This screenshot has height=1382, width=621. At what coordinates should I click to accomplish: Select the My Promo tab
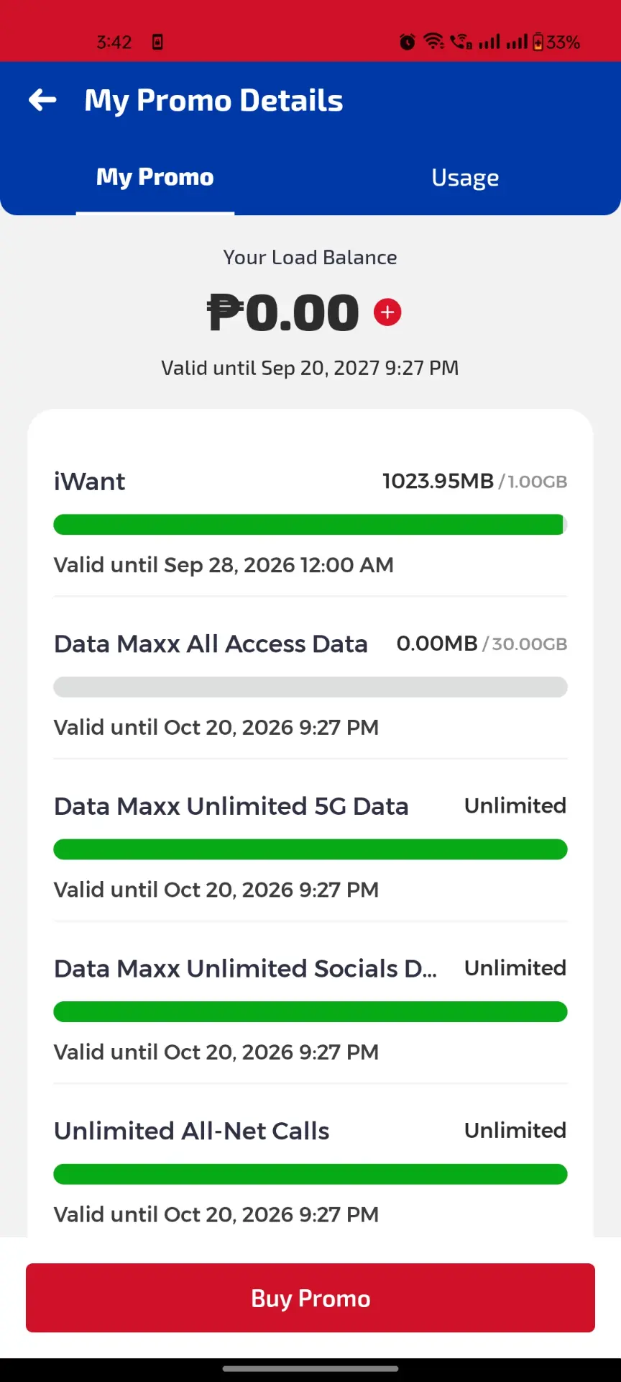(155, 177)
